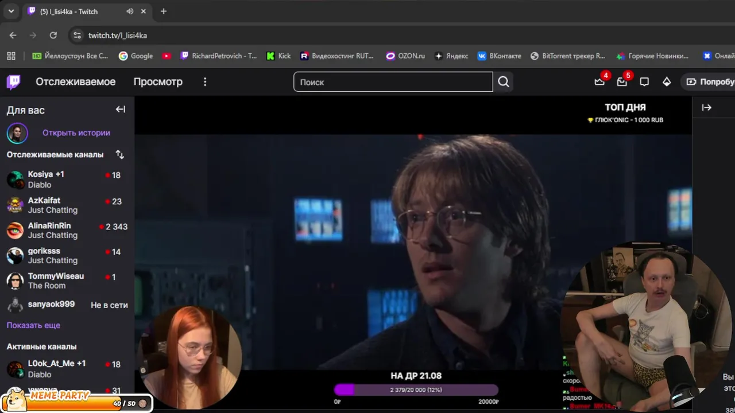Image resolution: width=735 pixels, height=413 pixels.
Task: Open the OZON.ru bookmark
Action: pos(405,56)
